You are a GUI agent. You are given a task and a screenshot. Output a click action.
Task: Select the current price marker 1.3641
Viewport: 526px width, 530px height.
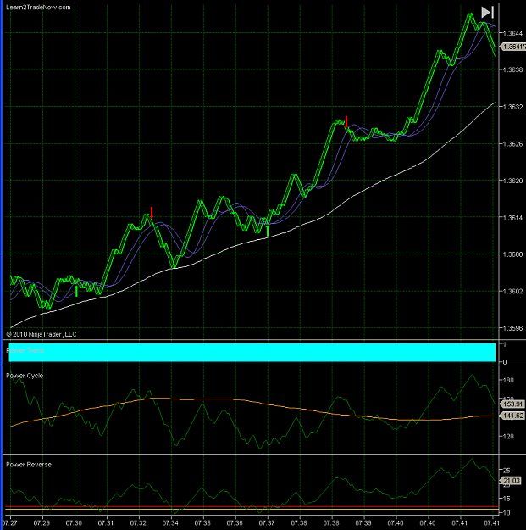(x=513, y=47)
